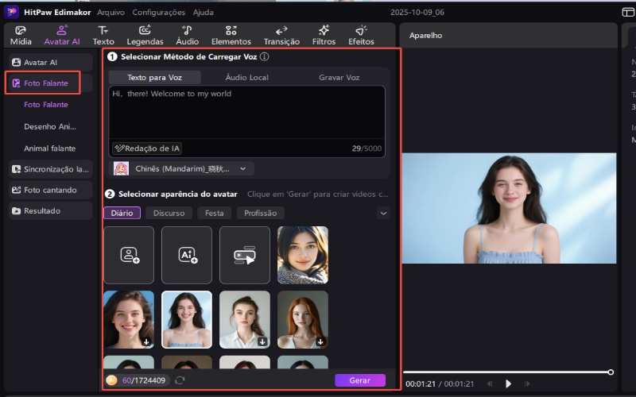
Task: Select the Texto tool icon
Action: coord(103,35)
